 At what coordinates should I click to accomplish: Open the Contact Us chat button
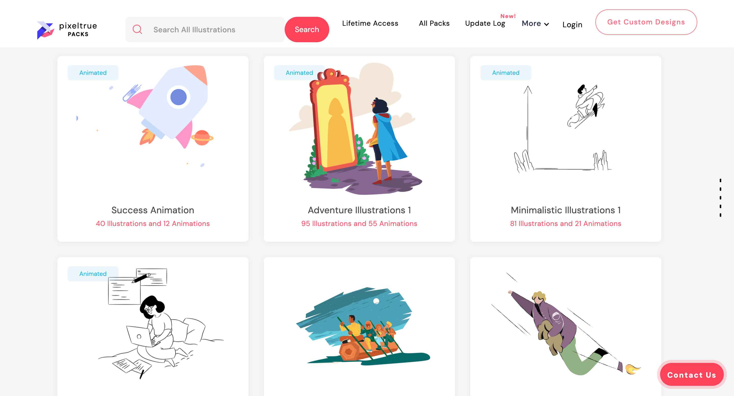click(691, 375)
